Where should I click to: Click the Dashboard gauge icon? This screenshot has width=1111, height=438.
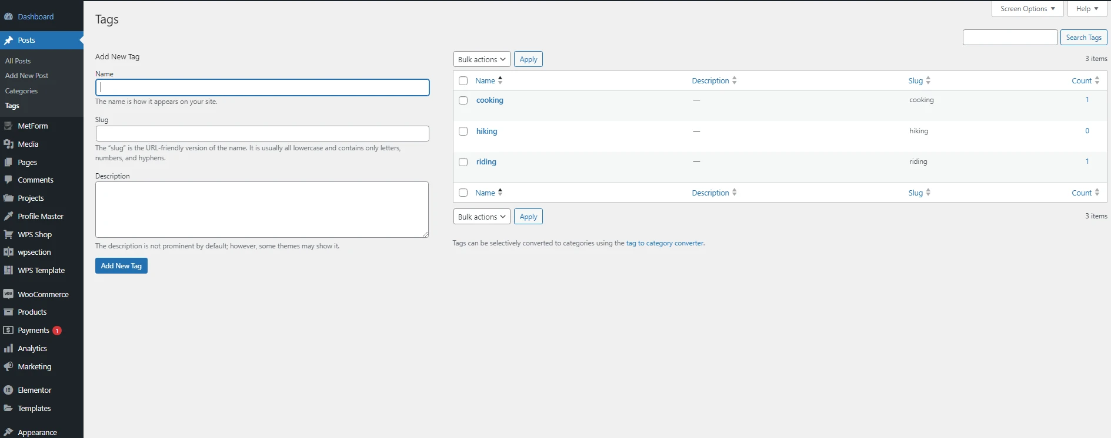[x=8, y=16]
